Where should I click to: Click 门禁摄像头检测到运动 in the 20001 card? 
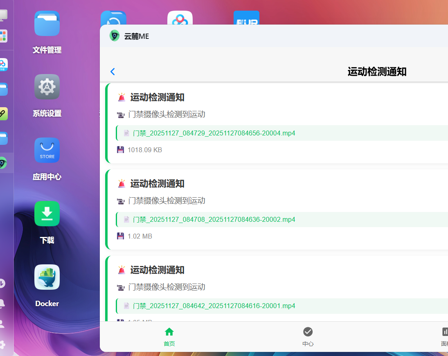coord(167,287)
